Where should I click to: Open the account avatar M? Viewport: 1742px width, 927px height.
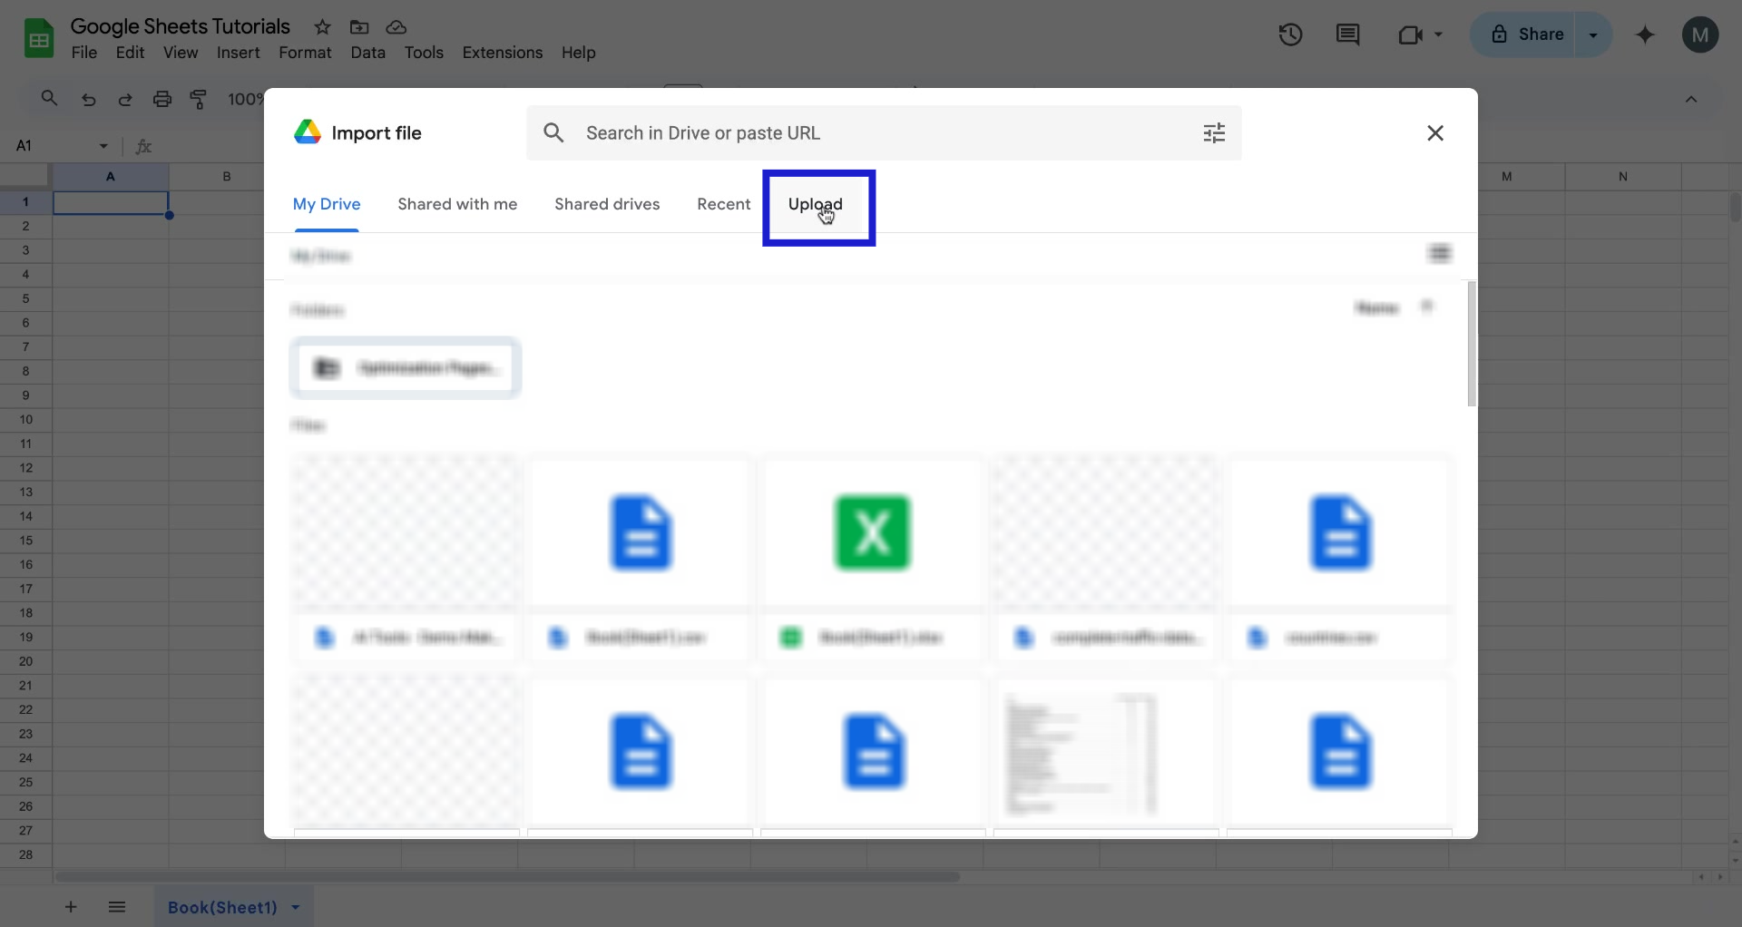(x=1700, y=34)
